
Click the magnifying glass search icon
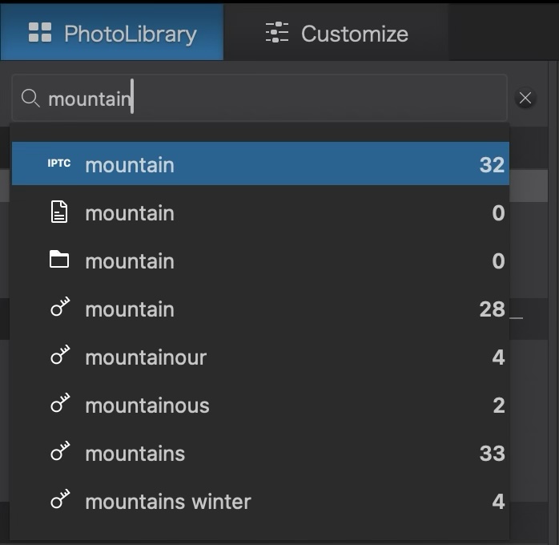(x=30, y=99)
